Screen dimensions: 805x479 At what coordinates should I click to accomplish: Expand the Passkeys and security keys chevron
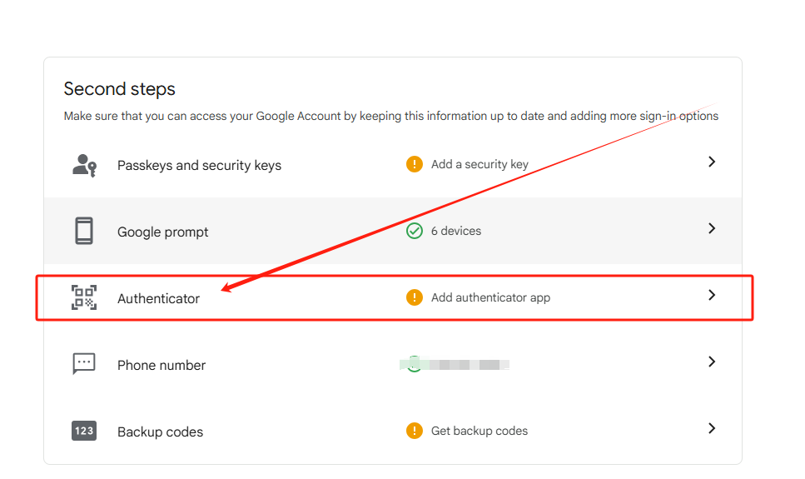pos(712,162)
